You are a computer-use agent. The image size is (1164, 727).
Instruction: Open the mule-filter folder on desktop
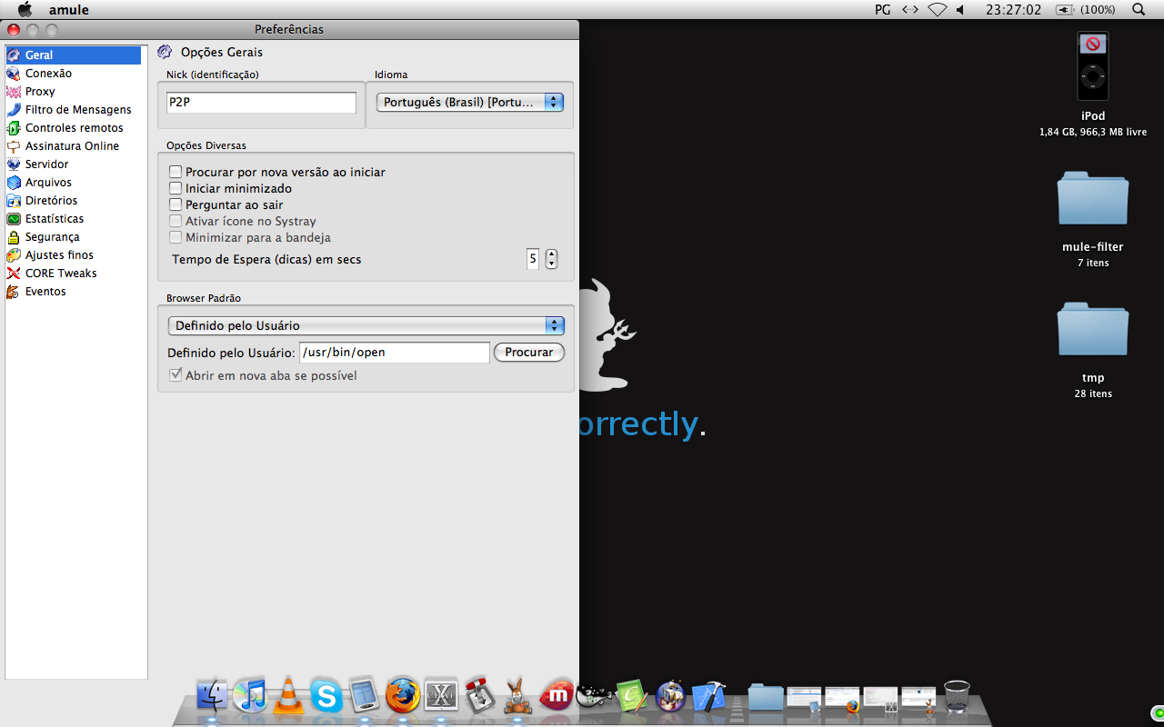(x=1092, y=200)
